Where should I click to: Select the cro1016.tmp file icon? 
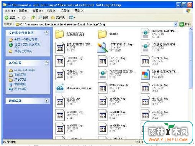pyautogui.click(x=103, y=129)
